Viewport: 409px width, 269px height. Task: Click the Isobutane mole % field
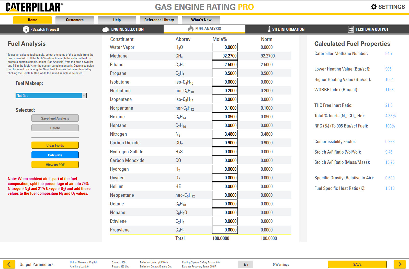coord(225,82)
